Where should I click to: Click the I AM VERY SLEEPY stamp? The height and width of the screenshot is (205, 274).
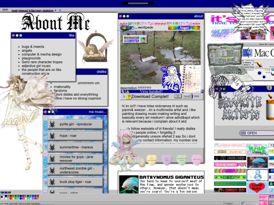(223, 33)
